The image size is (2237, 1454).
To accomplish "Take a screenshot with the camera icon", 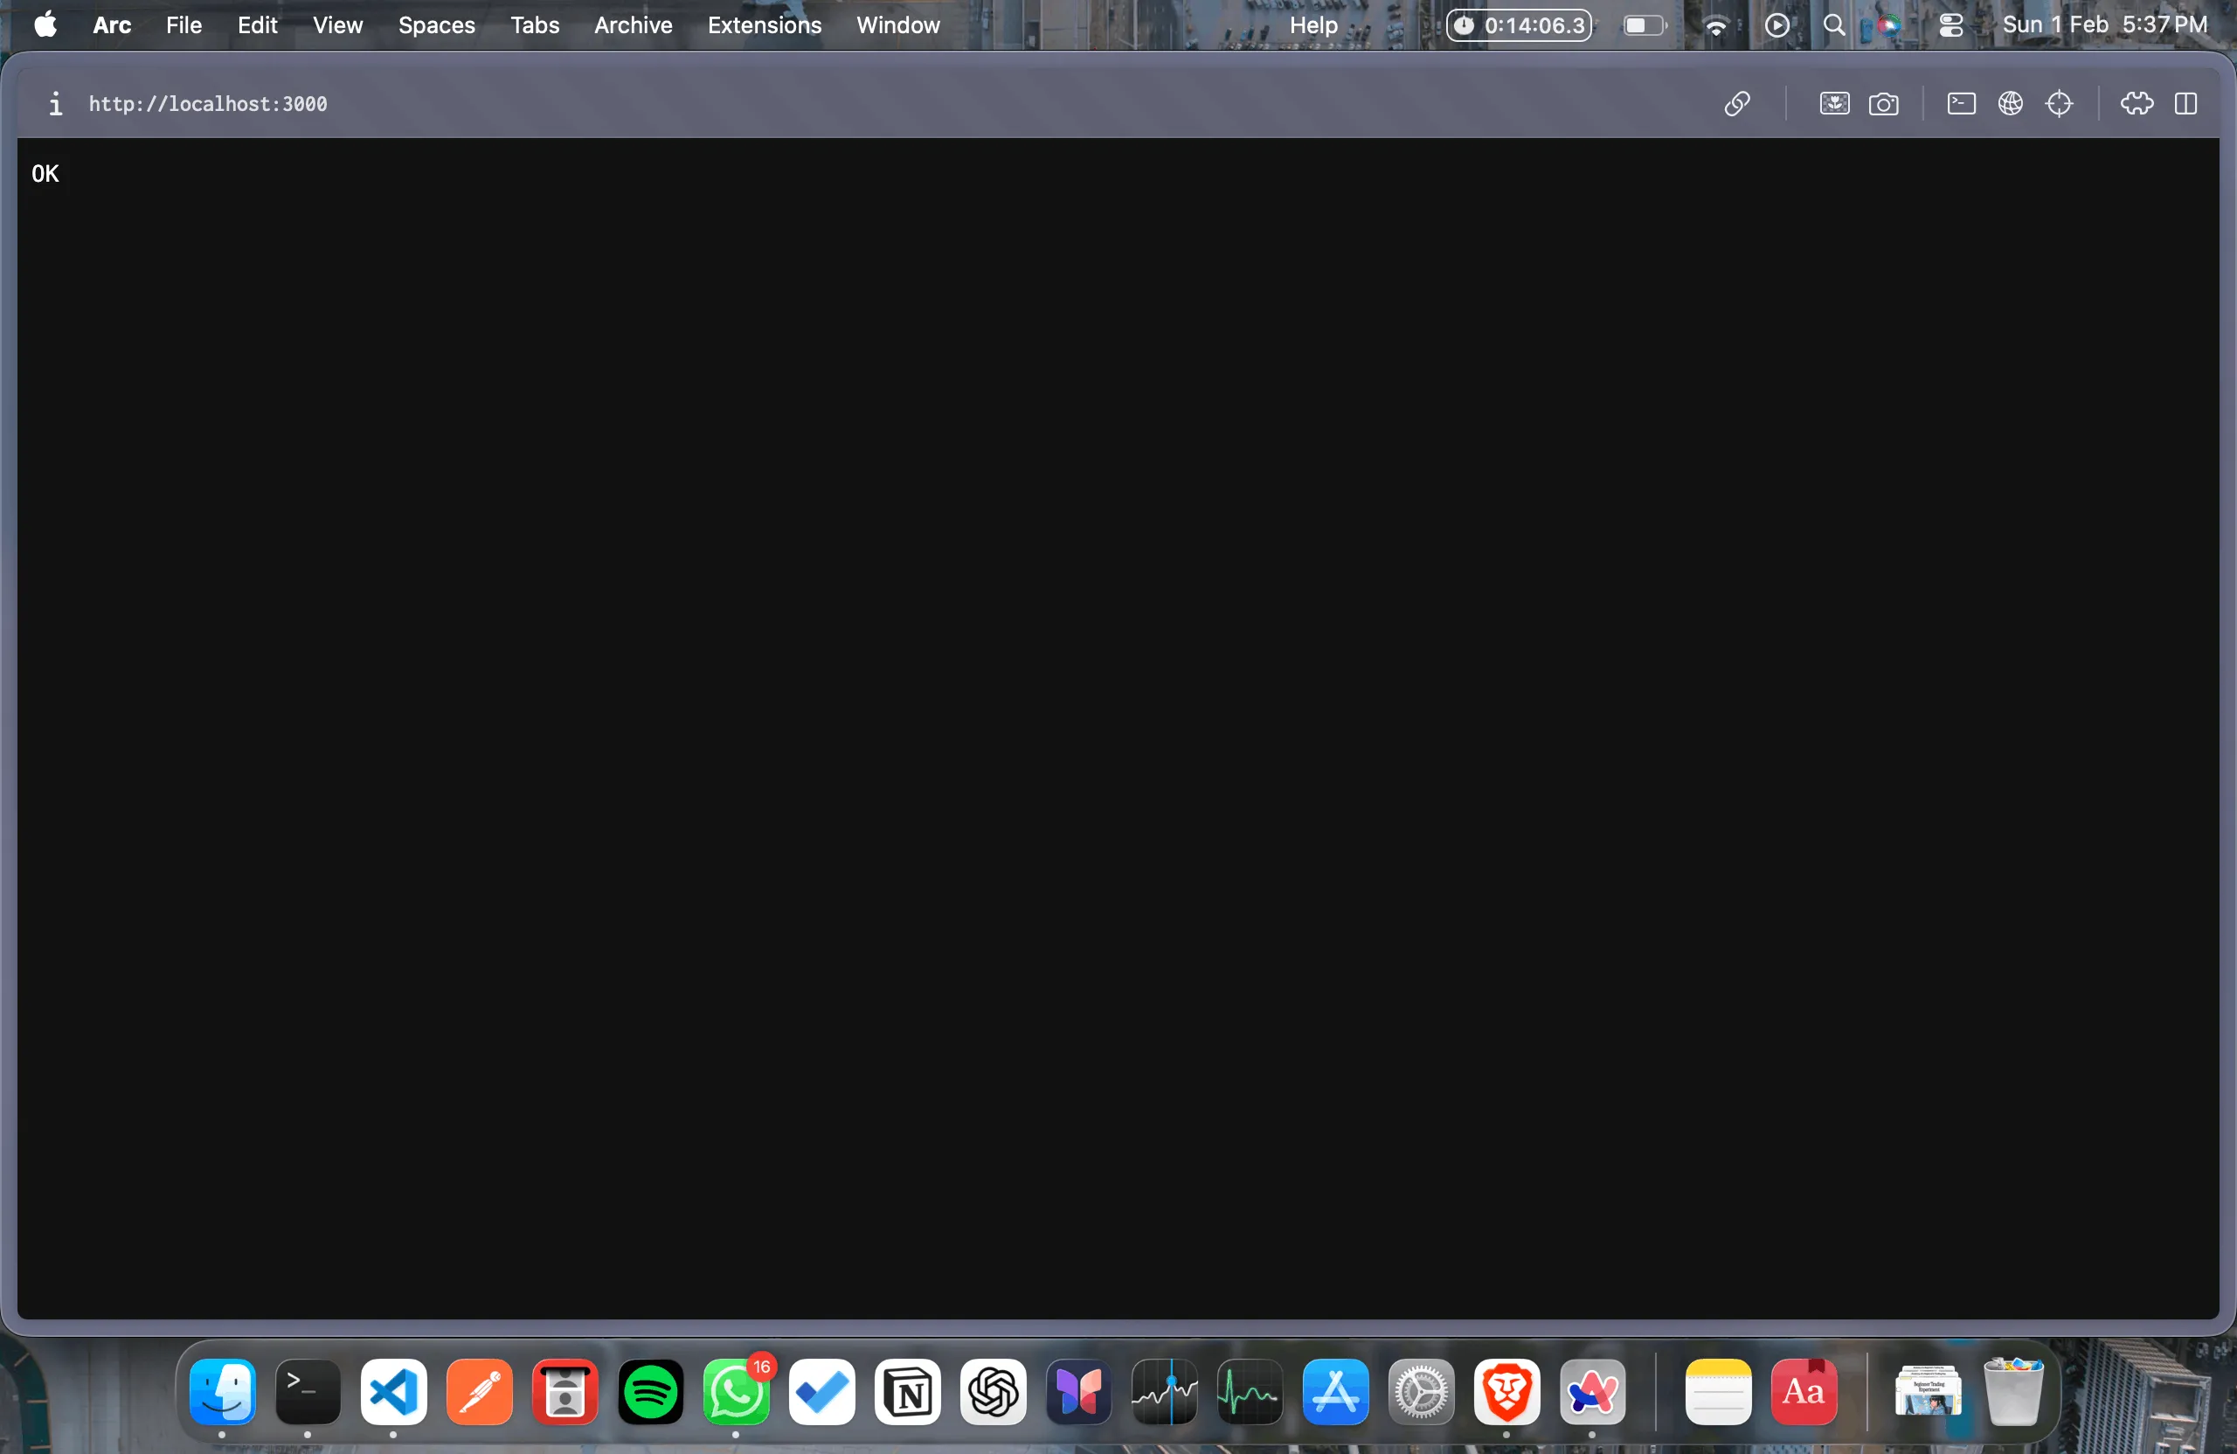I will (x=1884, y=103).
